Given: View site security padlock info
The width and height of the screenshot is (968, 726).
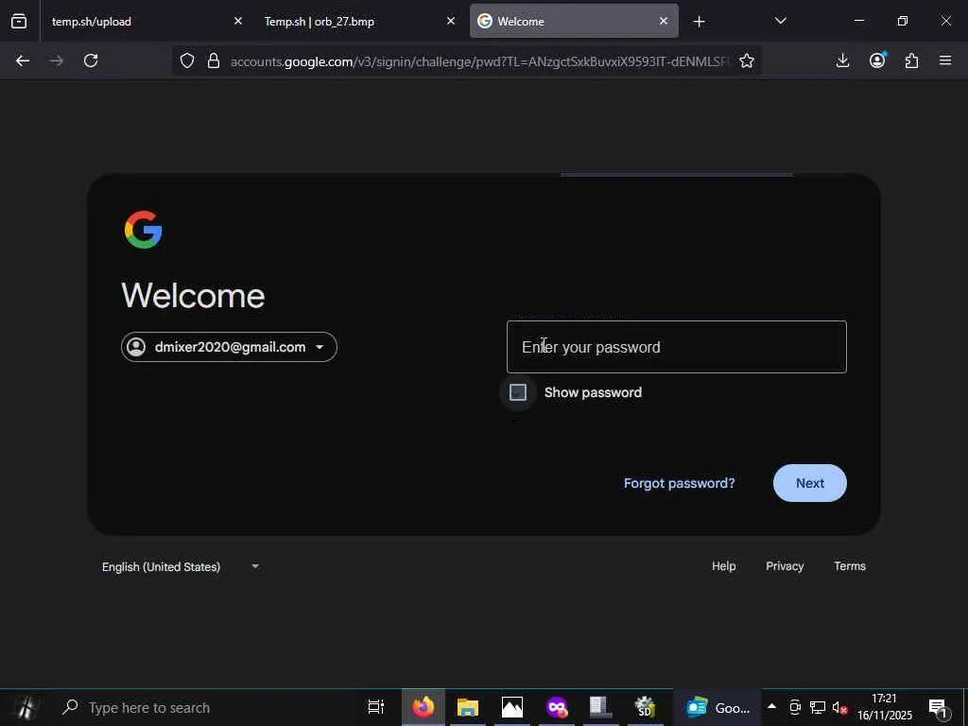Looking at the screenshot, I should coord(214,60).
